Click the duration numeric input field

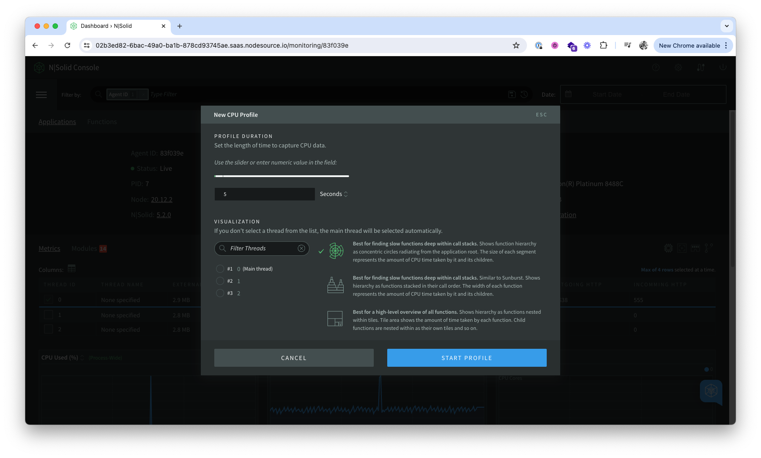click(x=265, y=194)
